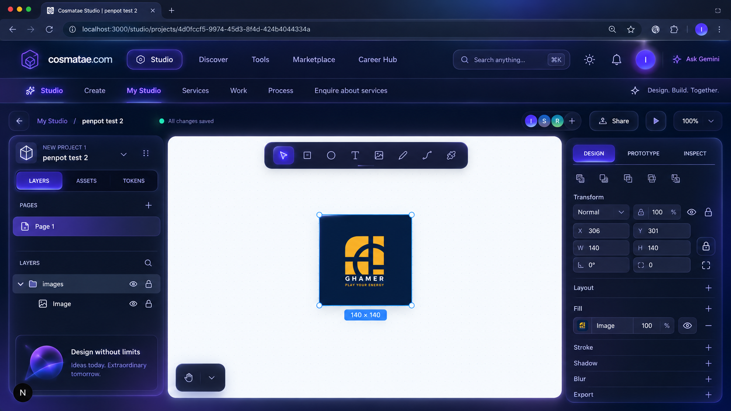Toggle visibility of images folder layer

coord(133,284)
